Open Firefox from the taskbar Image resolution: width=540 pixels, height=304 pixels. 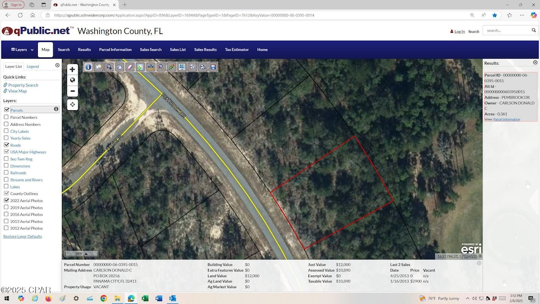point(48,299)
